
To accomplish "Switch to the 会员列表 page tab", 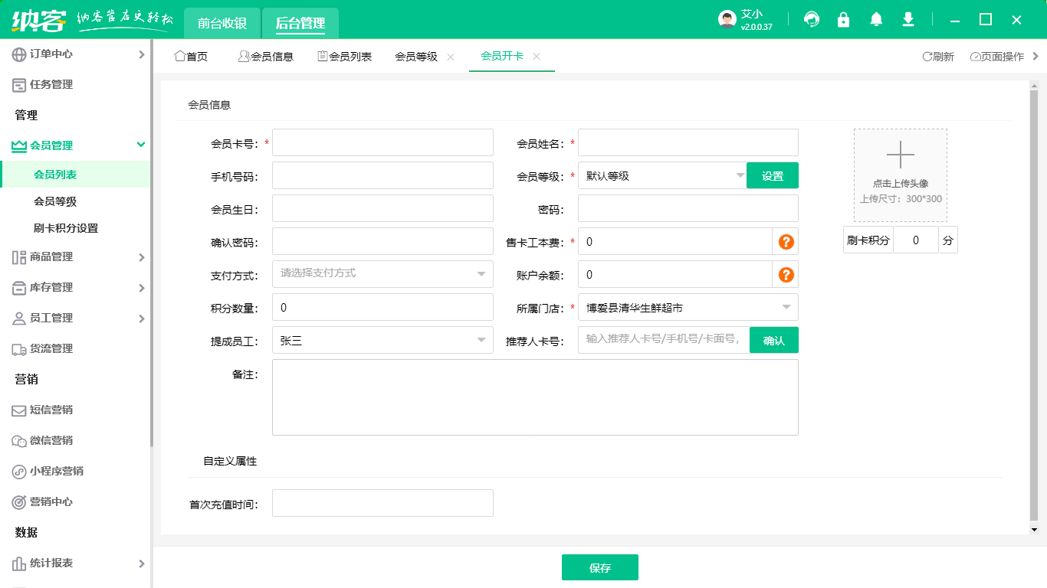I will 345,57.
